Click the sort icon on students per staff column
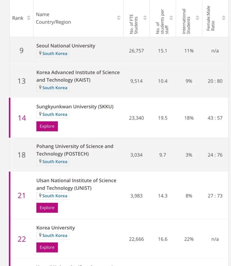The height and width of the screenshot is (266, 231). point(171,18)
